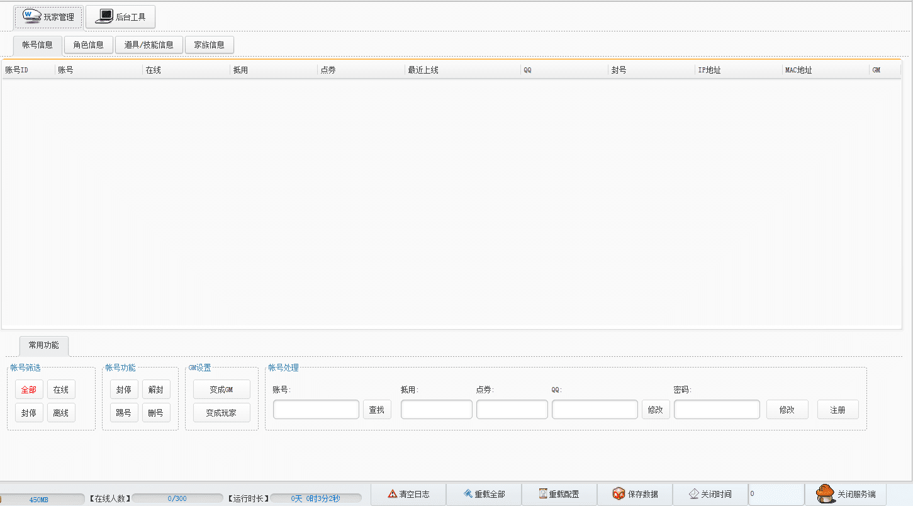Filter accounts by 在线 status

[61, 390]
